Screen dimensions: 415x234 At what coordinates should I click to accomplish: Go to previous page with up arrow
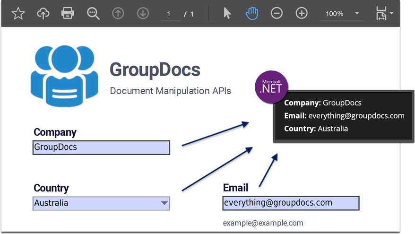pyautogui.click(x=118, y=14)
